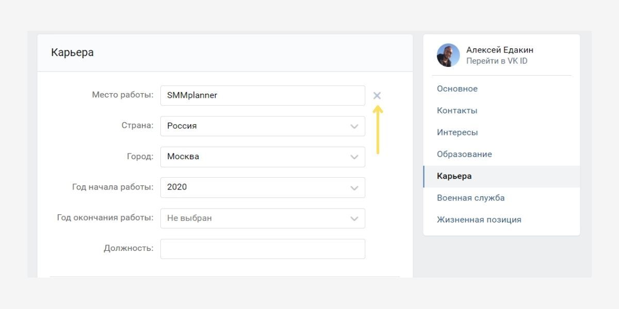
Task: Click the Москва city value
Action: pos(183,157)
